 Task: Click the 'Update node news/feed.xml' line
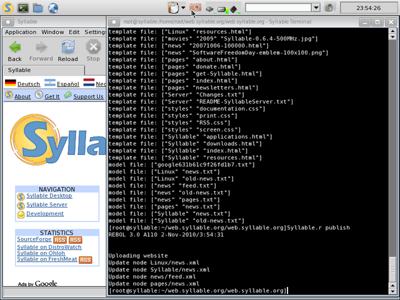click(152, 276)
